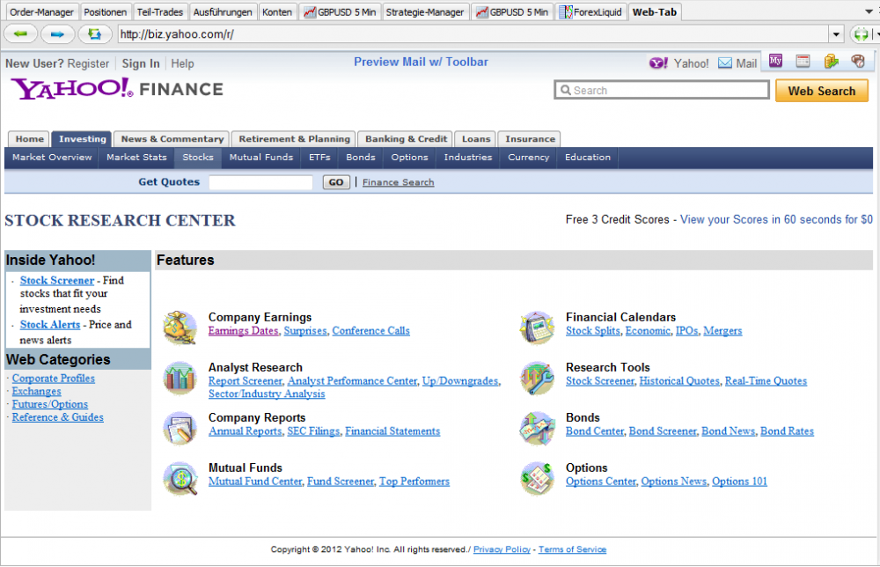Click the purple Yahoo! logo icon beside Mail

658,63
